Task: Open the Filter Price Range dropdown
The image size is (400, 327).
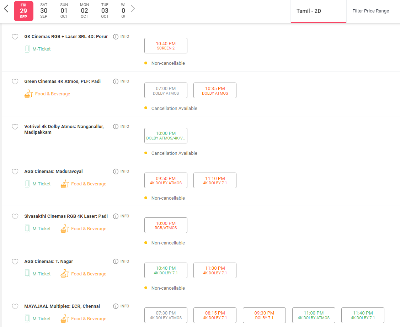Action: 370,11
